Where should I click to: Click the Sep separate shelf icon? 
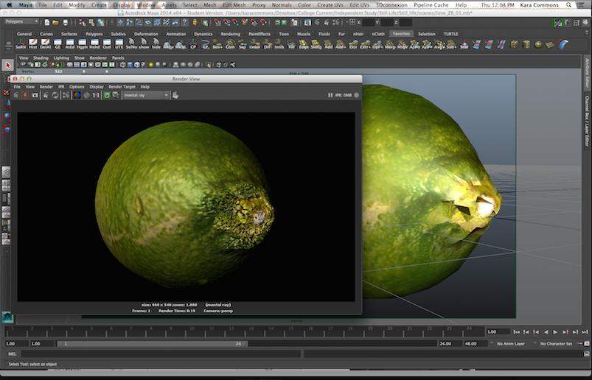(242, 43)
